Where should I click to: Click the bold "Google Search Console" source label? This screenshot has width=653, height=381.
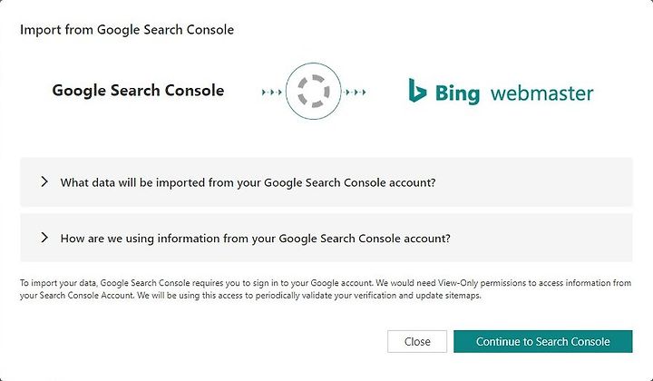[x=138, y=91]
